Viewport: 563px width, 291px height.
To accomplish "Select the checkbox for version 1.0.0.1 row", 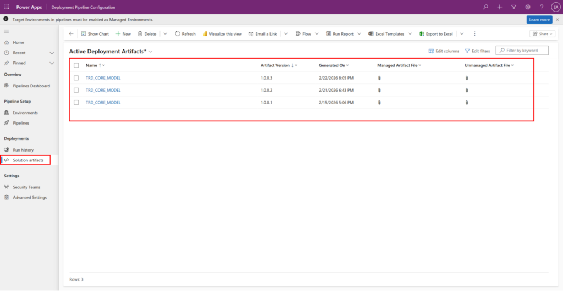I will tap(76, 103).
